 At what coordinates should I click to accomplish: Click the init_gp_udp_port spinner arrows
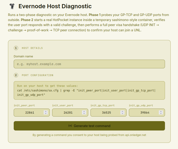(x=161, y=112)
